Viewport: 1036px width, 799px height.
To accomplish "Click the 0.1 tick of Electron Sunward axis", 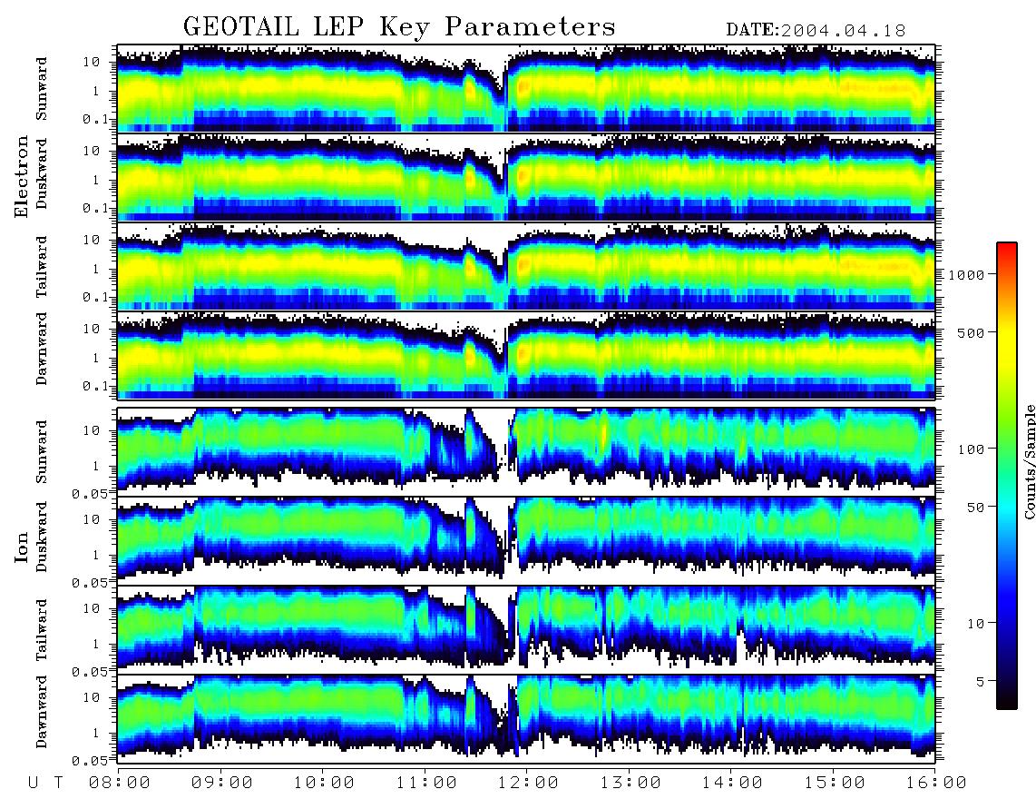I will click(96, 119).
